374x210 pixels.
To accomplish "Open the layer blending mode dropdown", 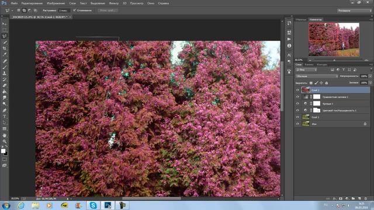I will coord(317,76).
